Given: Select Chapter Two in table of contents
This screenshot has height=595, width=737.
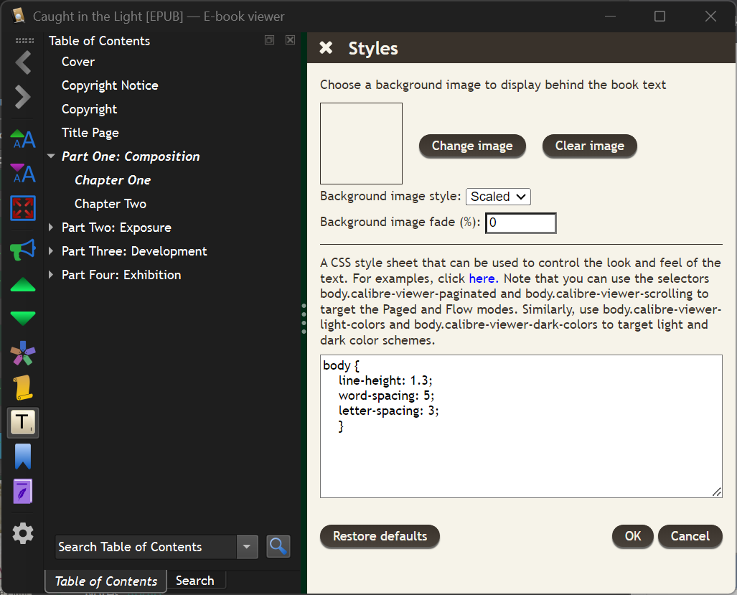Looking at the screenshot, I should tap(111, 204).
